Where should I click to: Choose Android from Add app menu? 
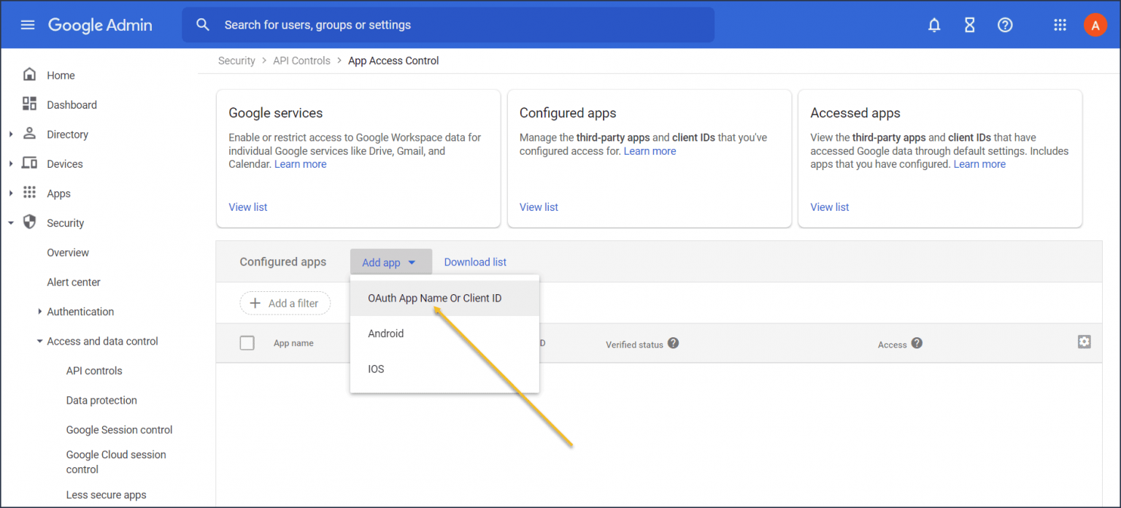coord(444,334)
